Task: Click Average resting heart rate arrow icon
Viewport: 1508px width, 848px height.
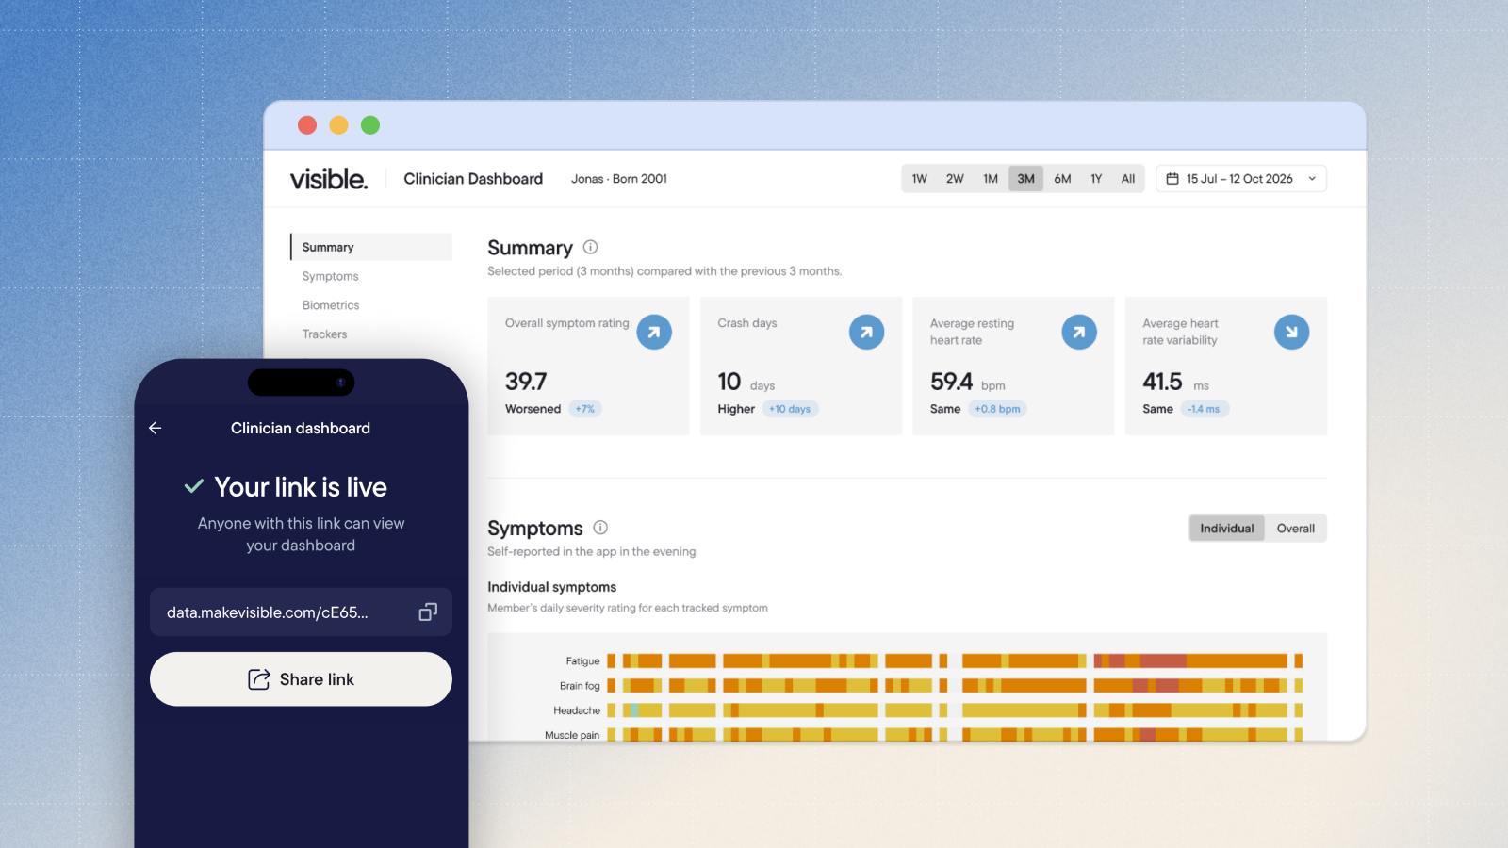Action: pos(1079,332)
